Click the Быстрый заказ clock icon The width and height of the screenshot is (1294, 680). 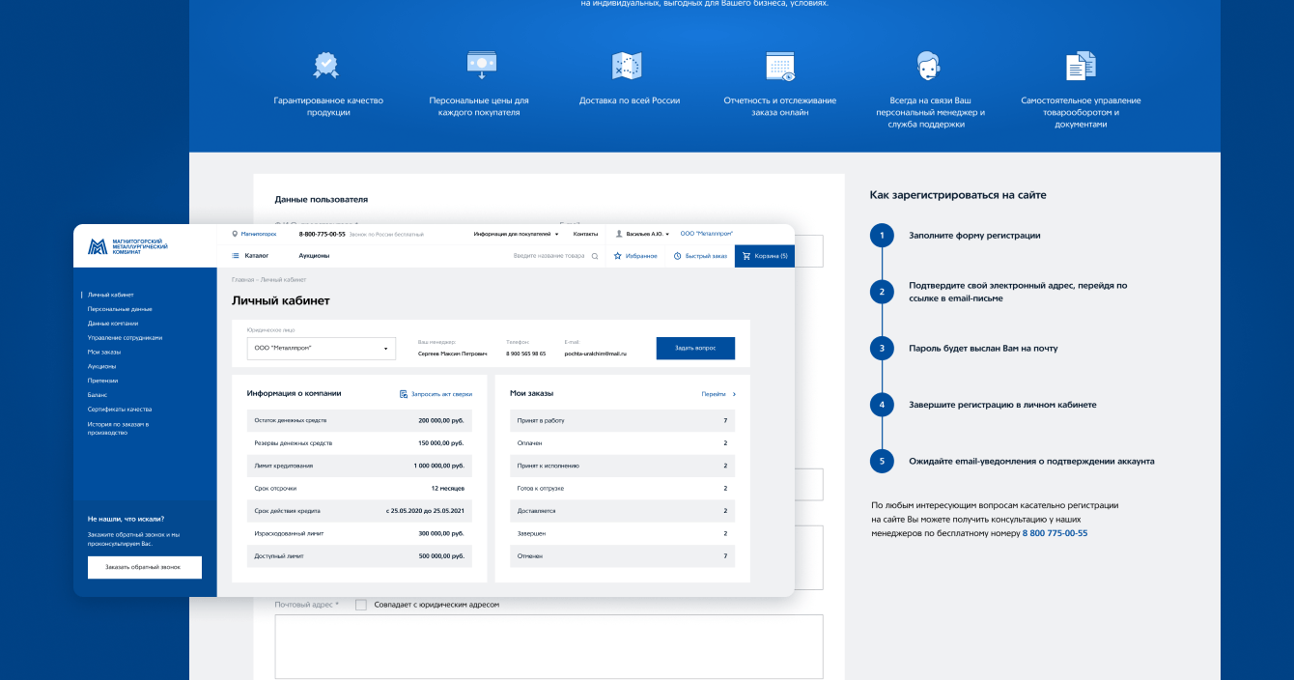(678, 256)
